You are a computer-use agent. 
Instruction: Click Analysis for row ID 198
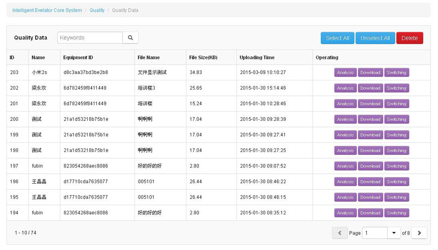tap(345, 150)
